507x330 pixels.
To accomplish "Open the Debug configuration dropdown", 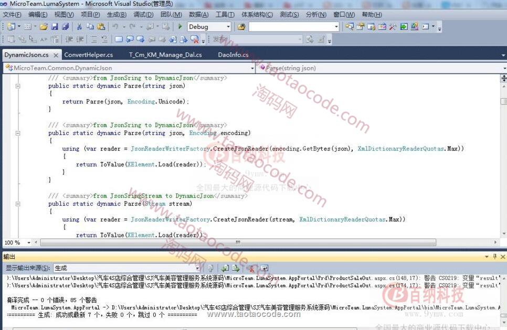I will click(227, 27).
